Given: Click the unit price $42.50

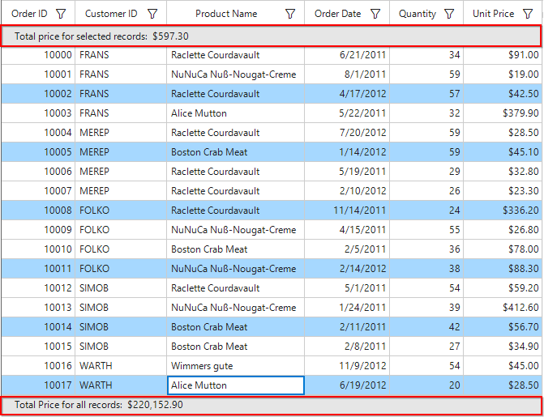Looking at the screenshot, I should point(503,94).
